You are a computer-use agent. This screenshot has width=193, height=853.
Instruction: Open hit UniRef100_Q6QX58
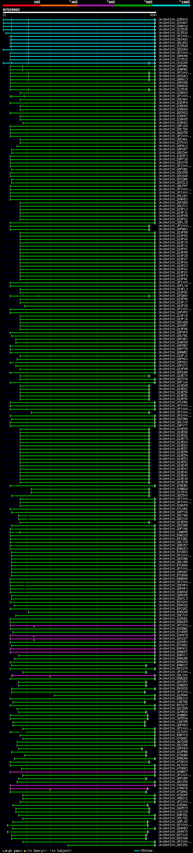(173, 133)
